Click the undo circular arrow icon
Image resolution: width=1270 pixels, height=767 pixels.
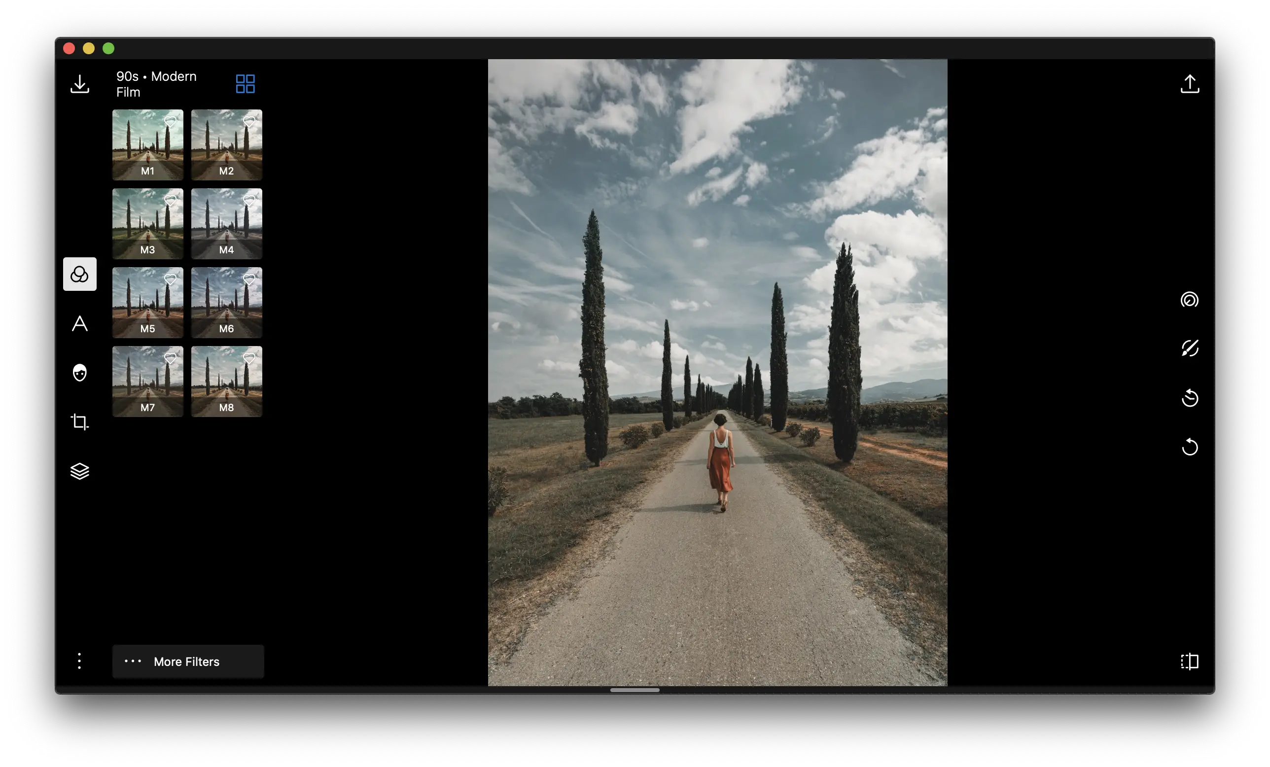(1190, 447)
